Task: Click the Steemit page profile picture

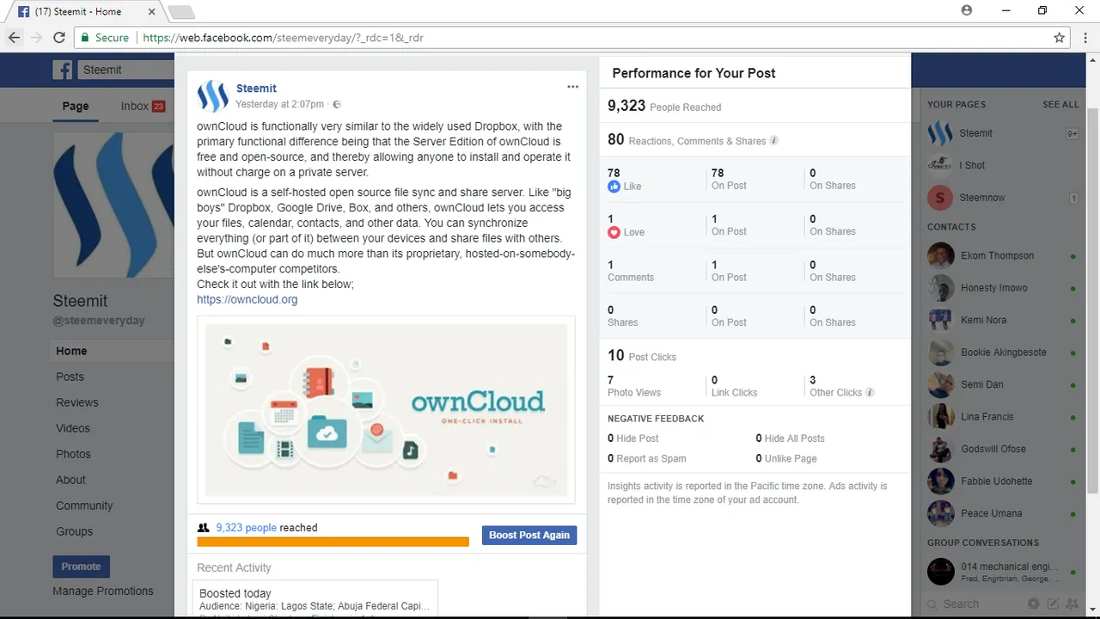Action: pos(113,205)
